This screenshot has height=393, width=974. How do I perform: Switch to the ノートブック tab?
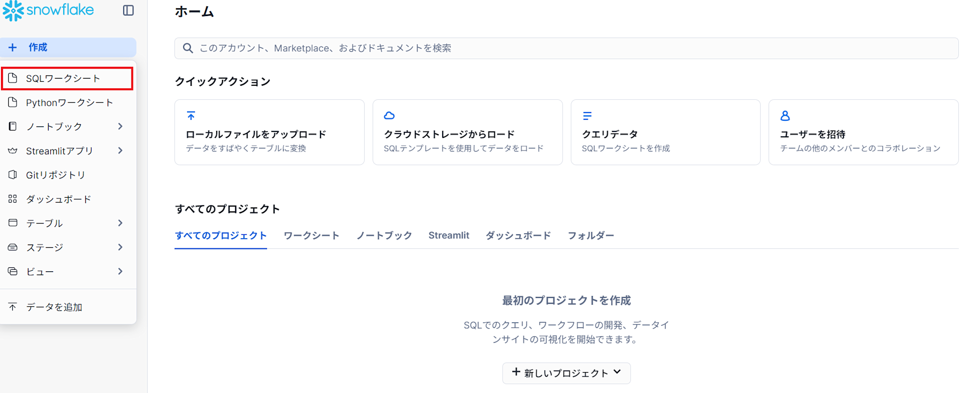[x=384, y=236]
